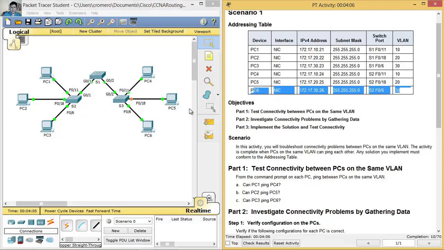Pick the black Copper Straight-Through cable
The width and height of the screenshot is (444, 250).
(x=96, y=226)
